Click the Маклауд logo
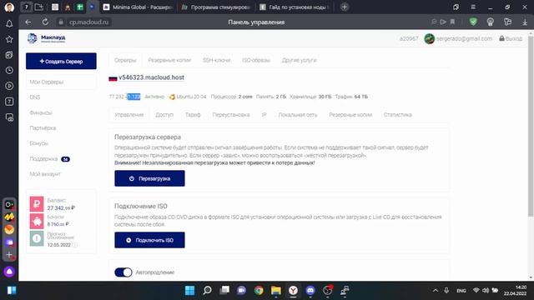 (x=47, y=38)
